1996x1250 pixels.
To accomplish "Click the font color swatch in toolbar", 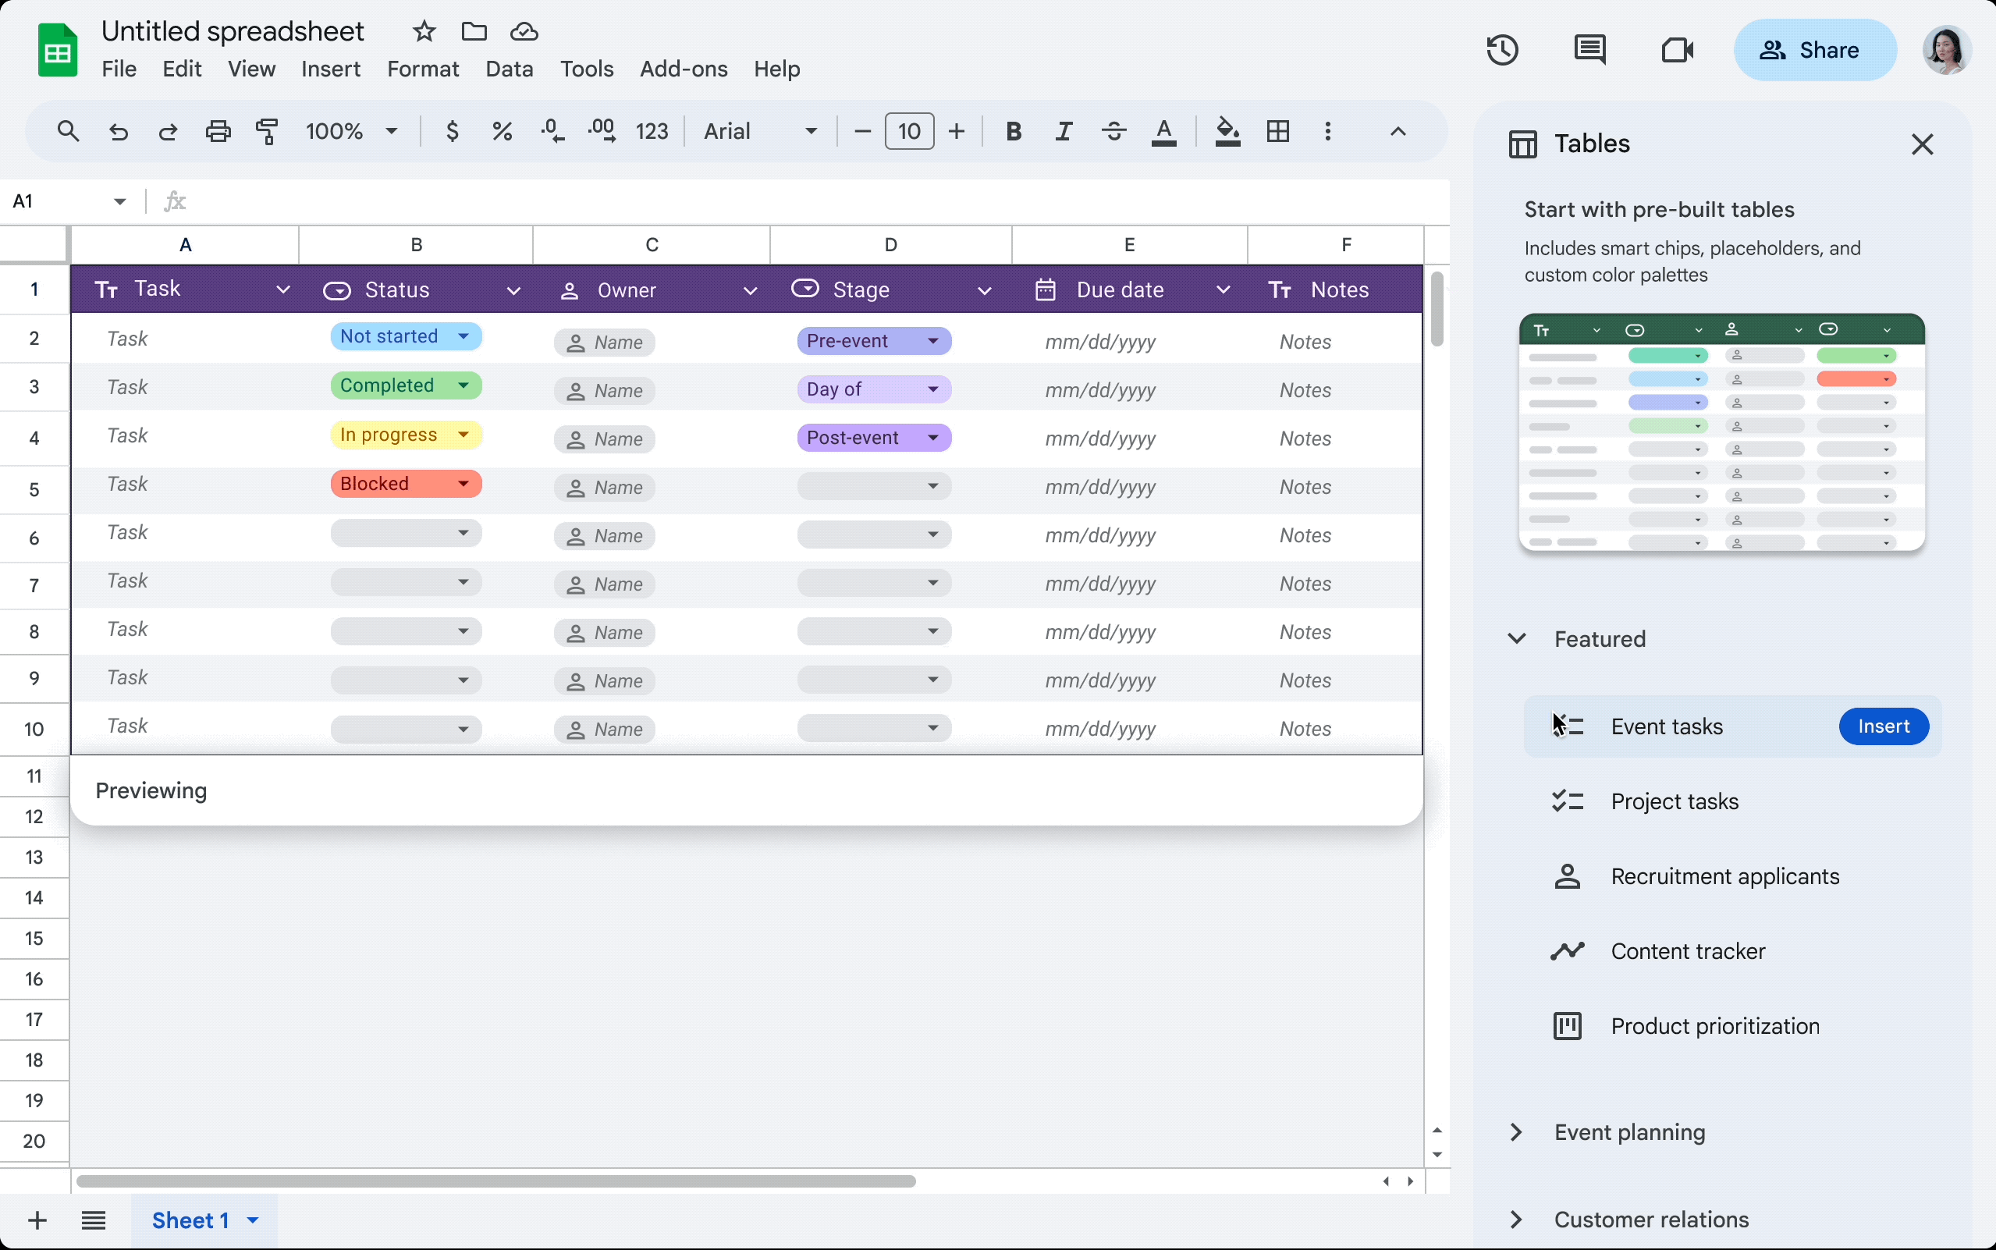I will 1163,131.
